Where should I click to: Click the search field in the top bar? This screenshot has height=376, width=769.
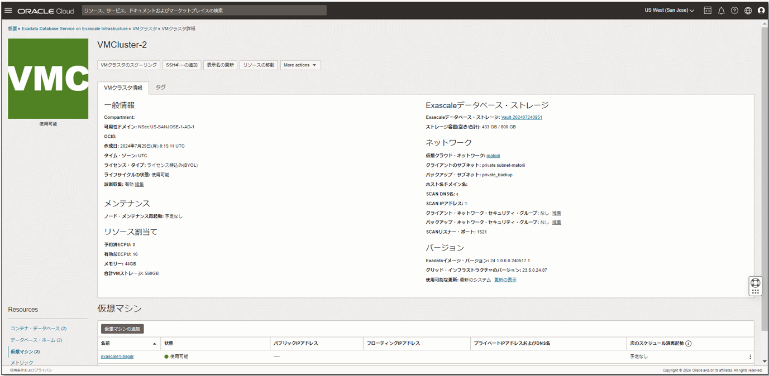(204, 11)
